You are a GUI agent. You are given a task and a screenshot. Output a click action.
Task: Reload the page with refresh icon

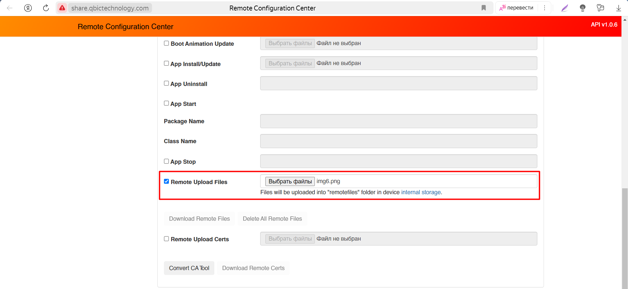coord(46,8)
